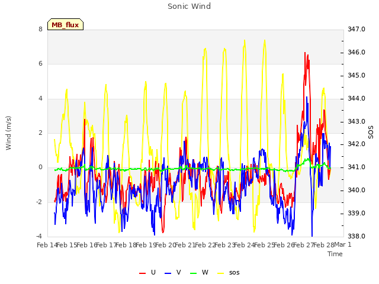Click the Feb 21 date tick label
The width and height of the screenshot is (379, 284).
(x=185, y=245)
